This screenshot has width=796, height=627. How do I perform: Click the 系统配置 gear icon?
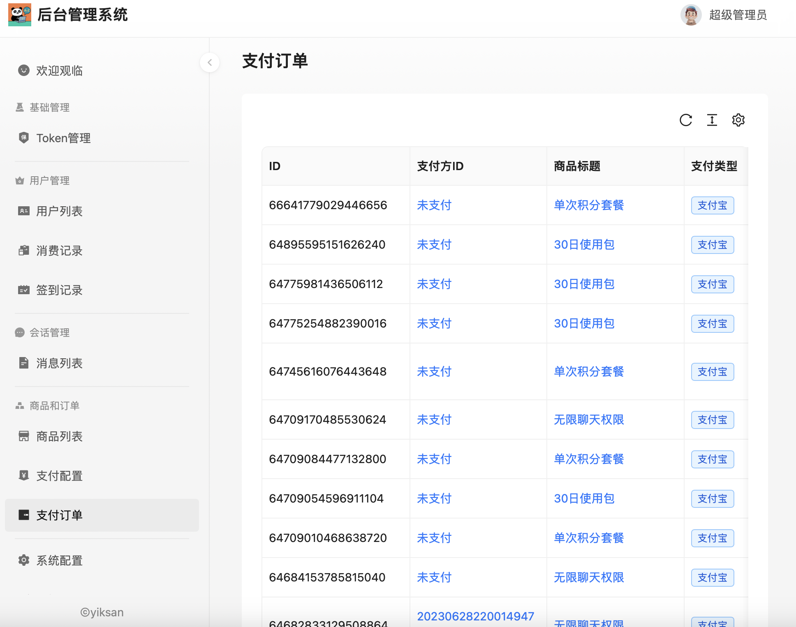(24, 560)
